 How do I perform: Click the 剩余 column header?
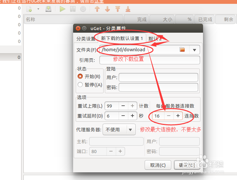pyautogui.click(x=225, y=19)
